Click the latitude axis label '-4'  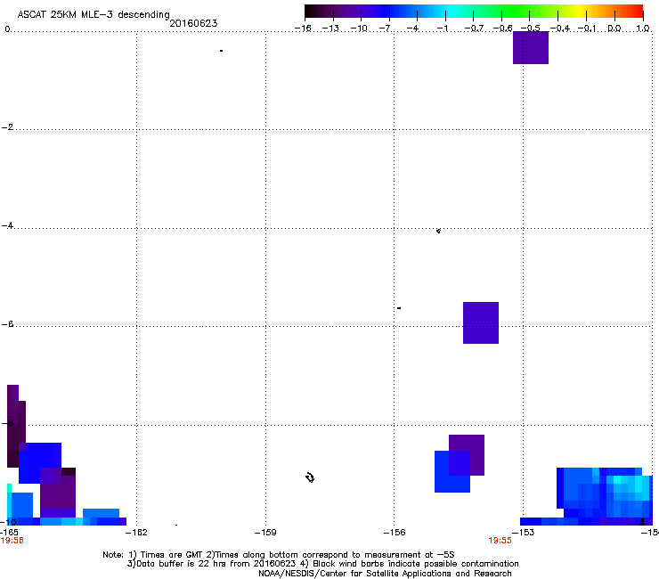(7, 225)
